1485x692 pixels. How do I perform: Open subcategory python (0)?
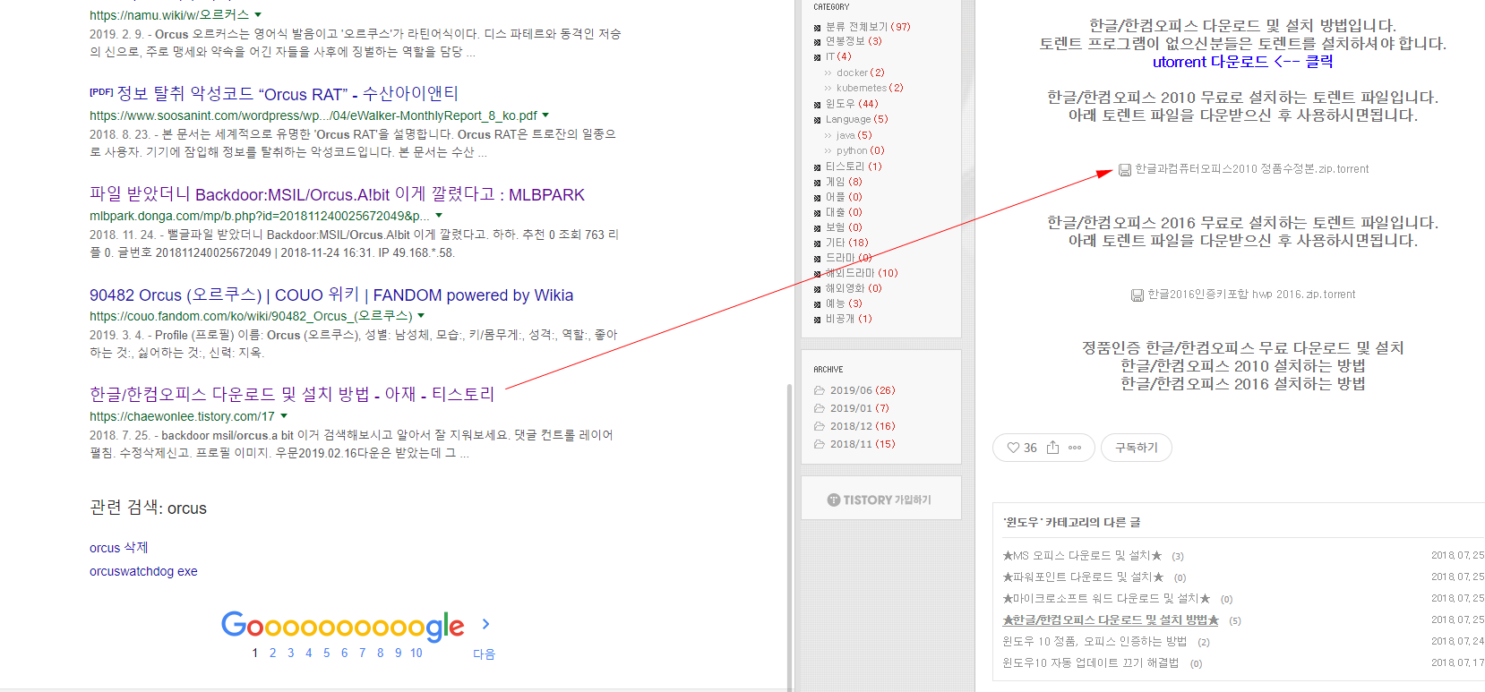pyautogui.click(x=860, y=150)
